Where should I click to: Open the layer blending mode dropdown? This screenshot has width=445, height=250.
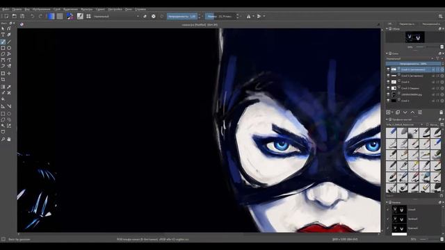(x=410, y=58)
